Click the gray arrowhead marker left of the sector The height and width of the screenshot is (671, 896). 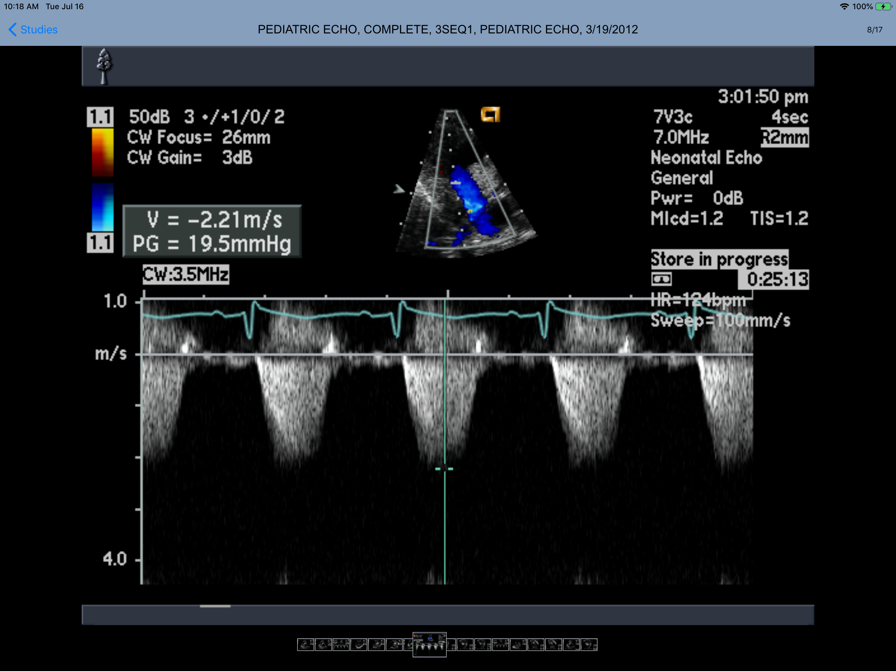click(399, 189)
